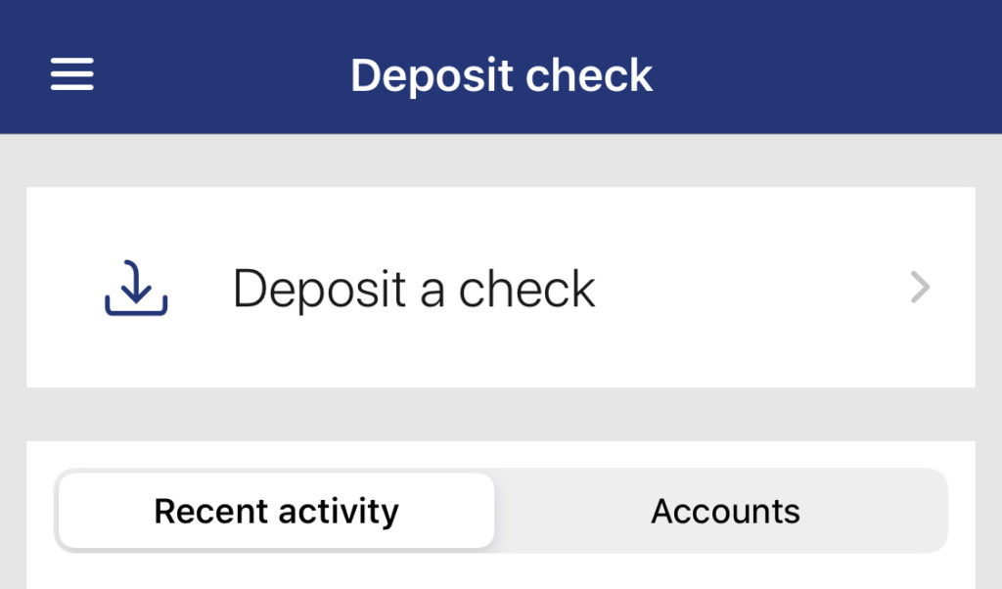The height and width of the screenshot is (589, 1002).
Task: Switch the segmented control to Accounts
Action: [x=725, y=510]
